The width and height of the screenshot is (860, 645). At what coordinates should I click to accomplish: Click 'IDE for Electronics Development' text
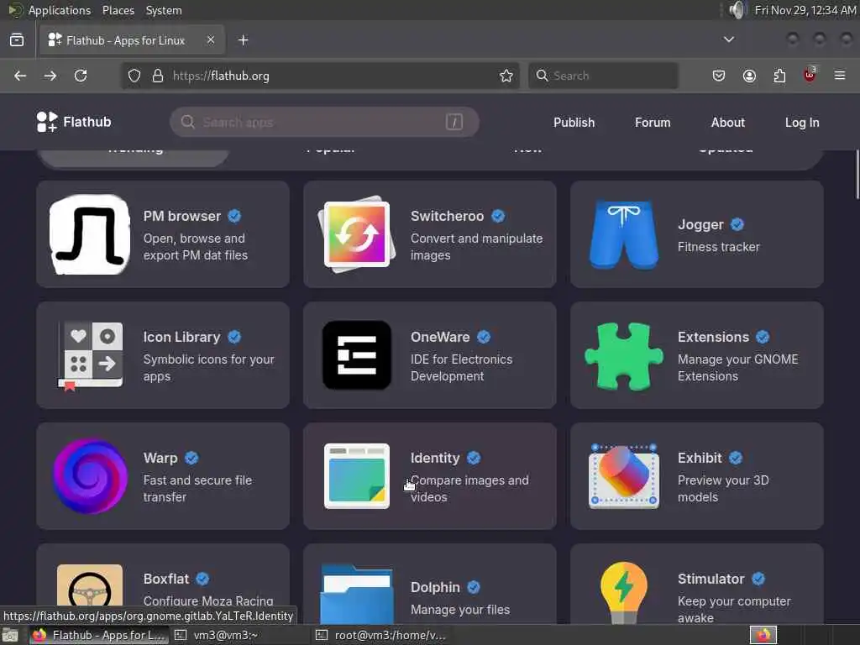point(461,368)
